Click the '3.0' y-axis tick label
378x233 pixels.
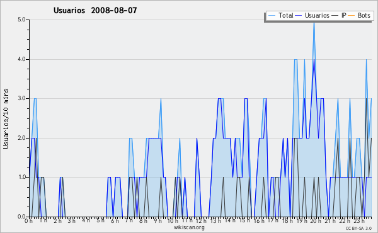click(x=21, y=98)
